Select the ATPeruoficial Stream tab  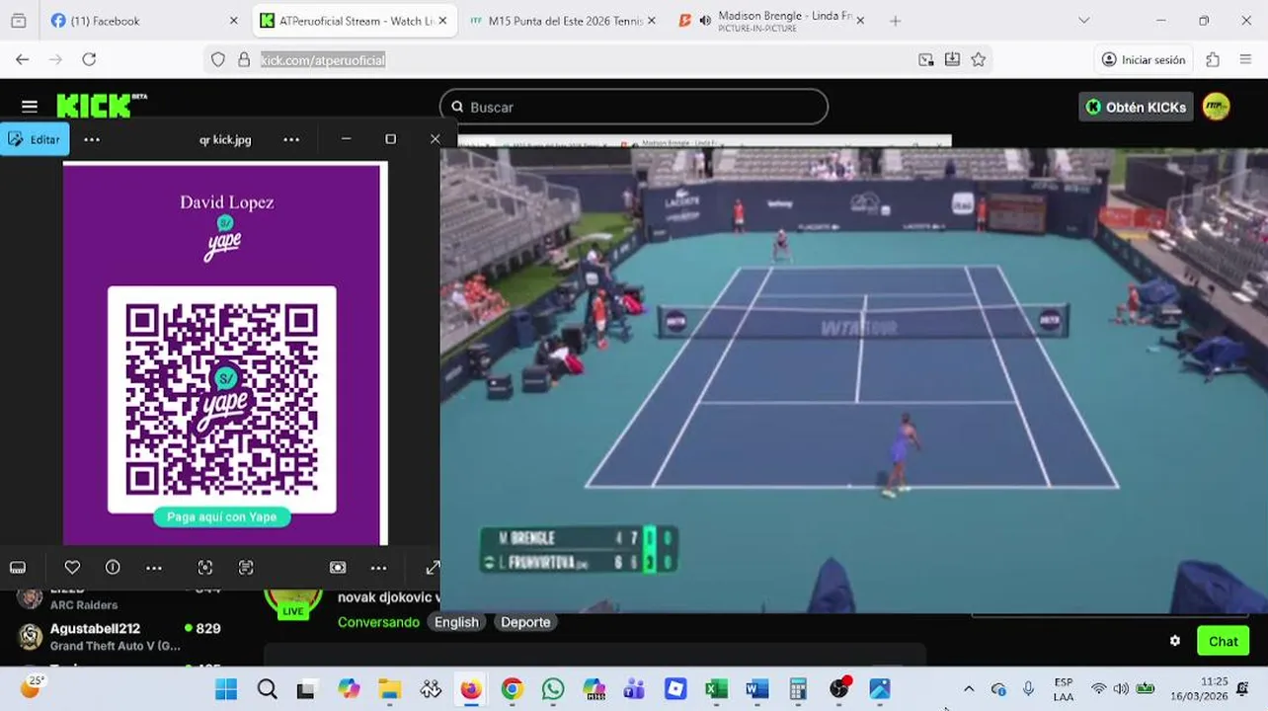pos(355,21)
